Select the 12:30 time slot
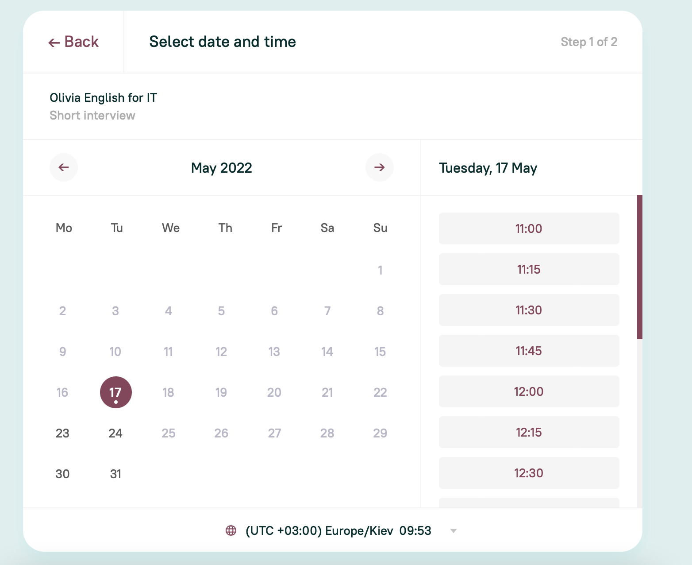The image size is (692, 565). click(529, 473)
